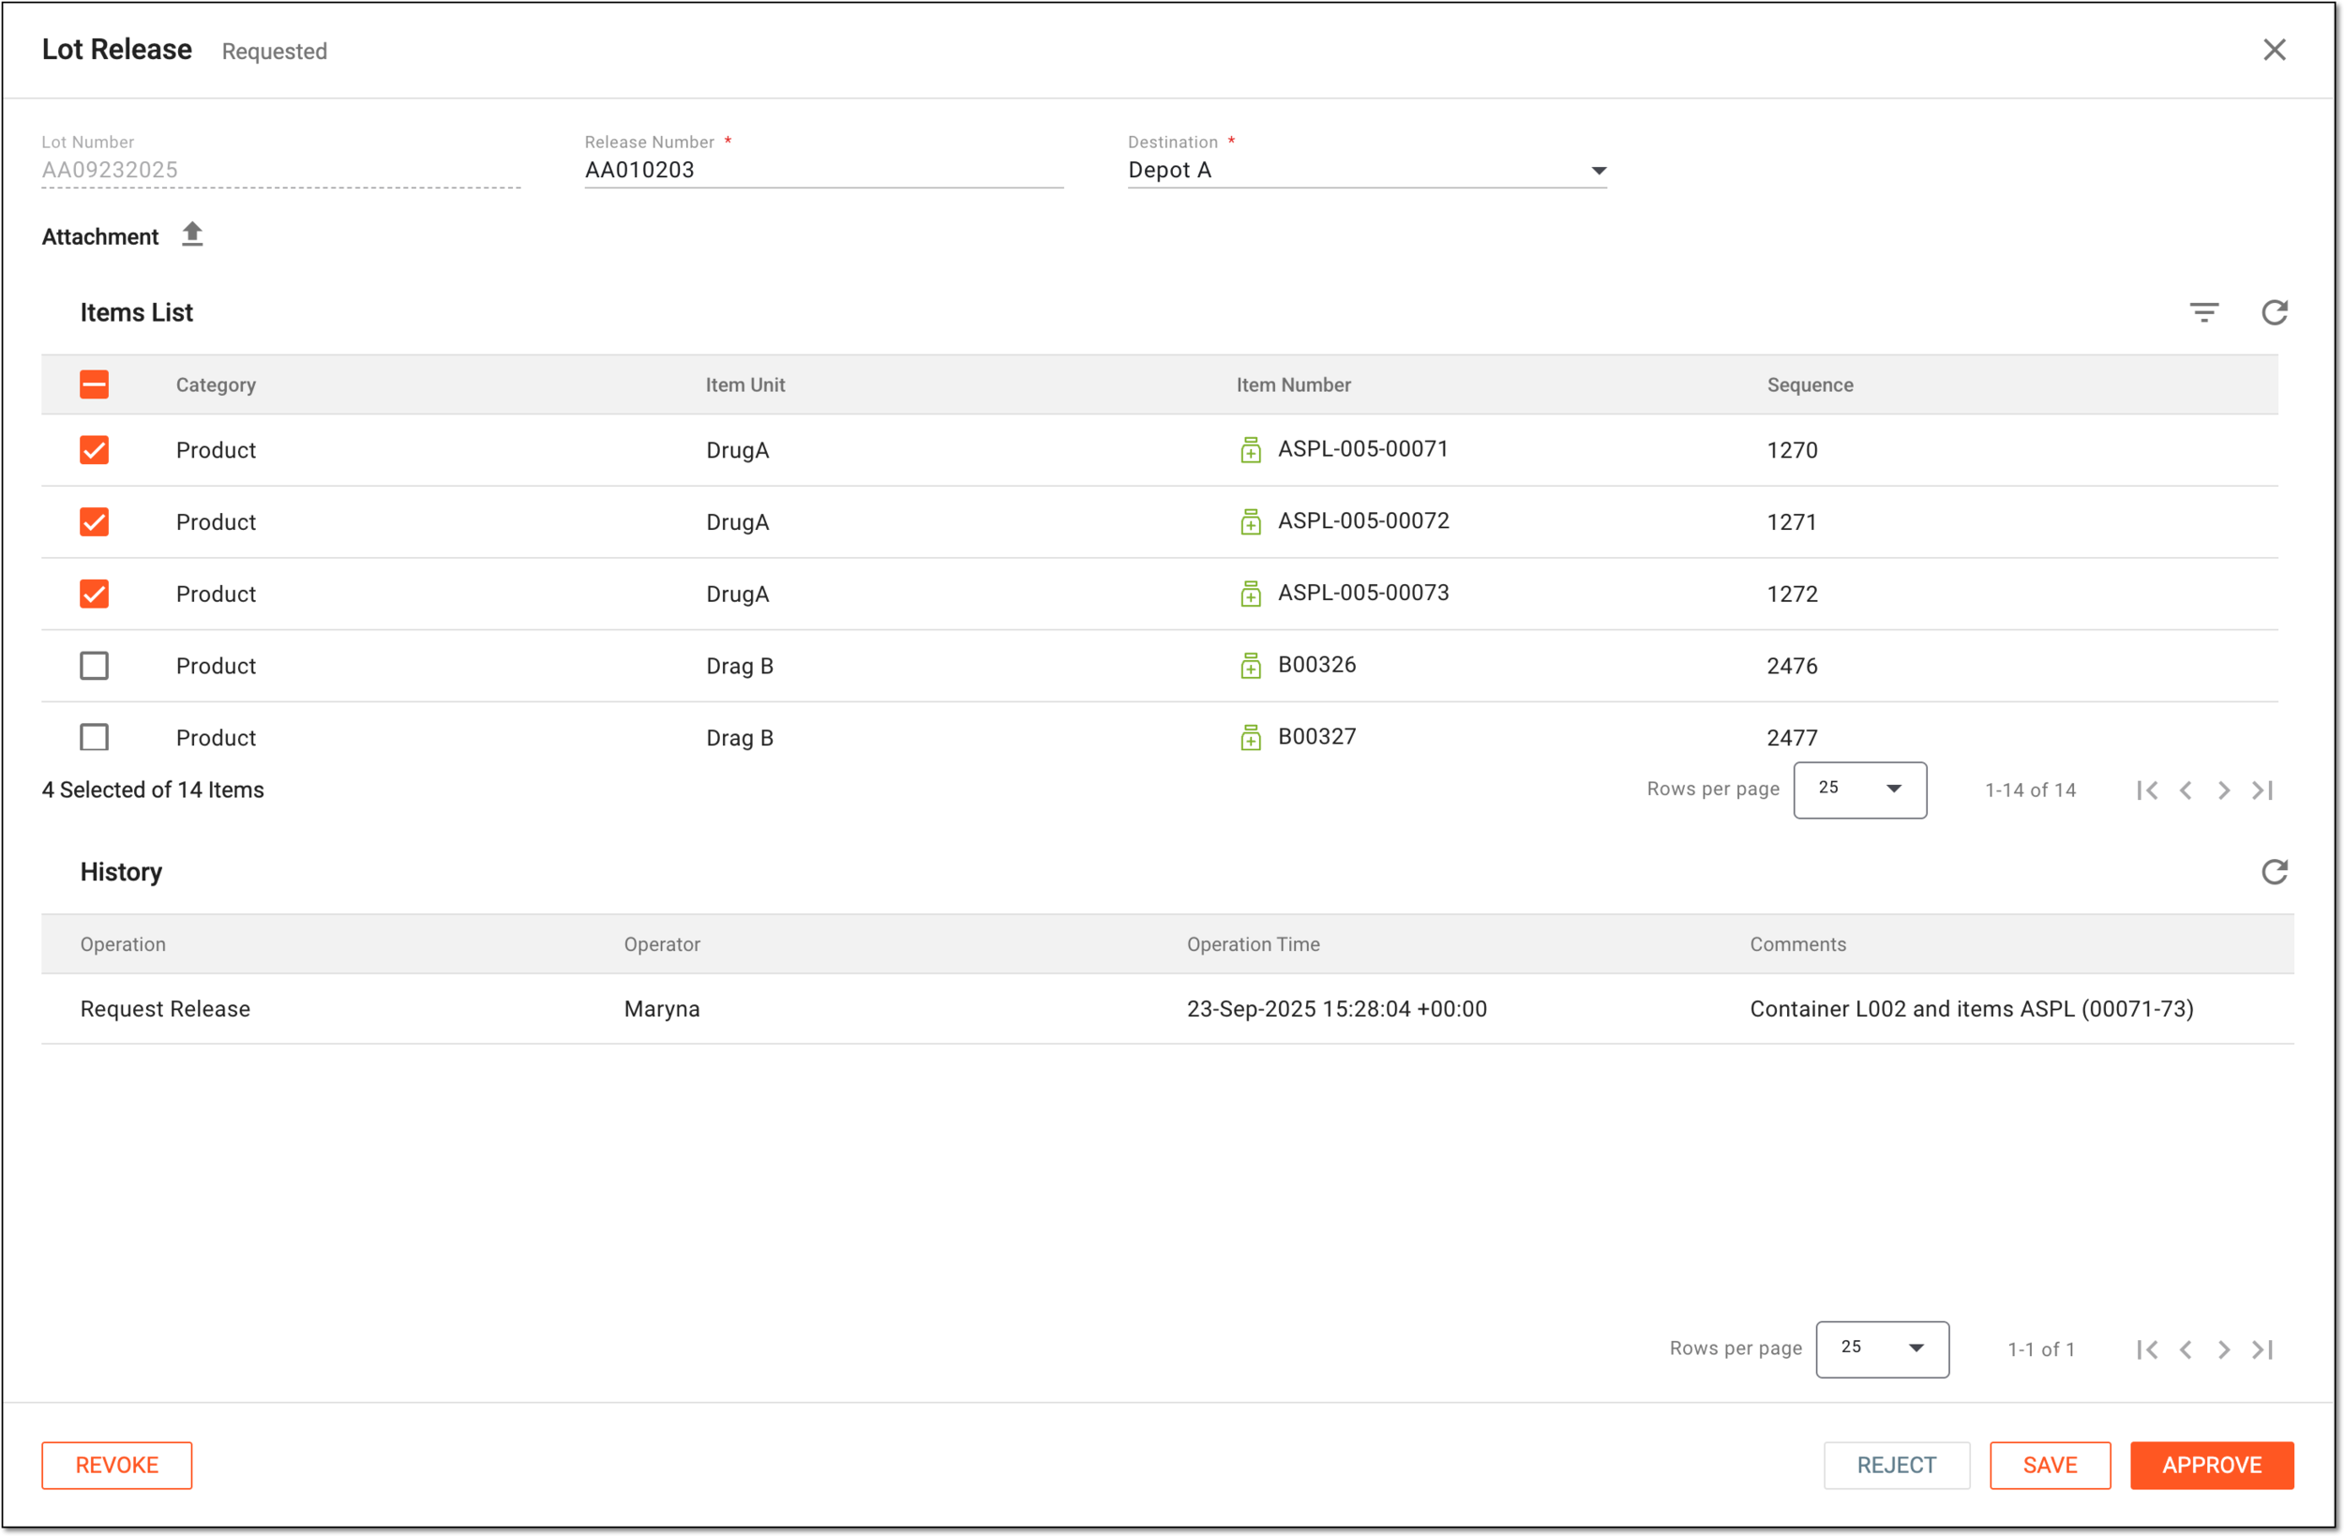Sort by the Sequence column header
The height and width of the screenshot is (1536, 2344).
tap(1810, 385)
